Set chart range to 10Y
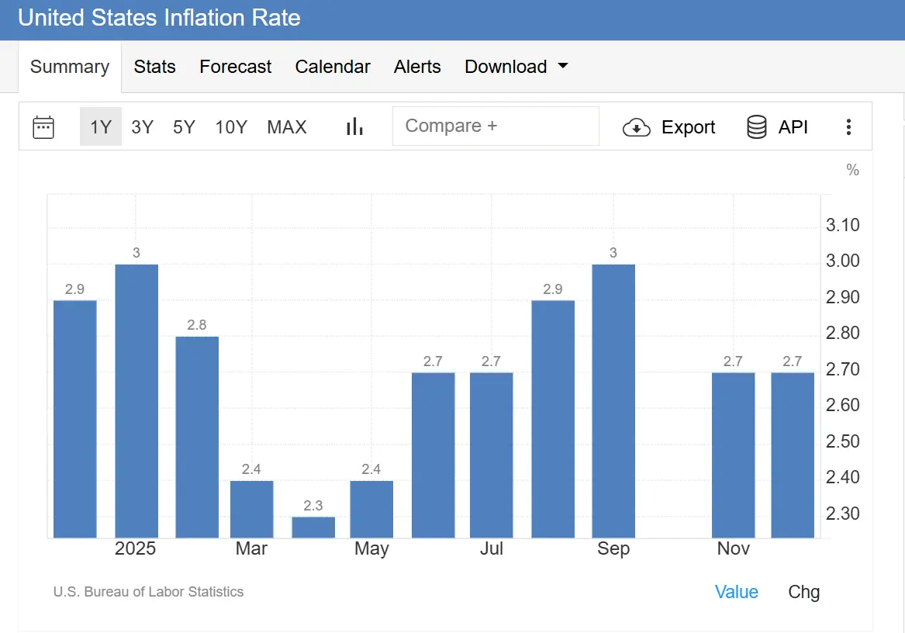This screenshot has width=905, height=633. 231,127
